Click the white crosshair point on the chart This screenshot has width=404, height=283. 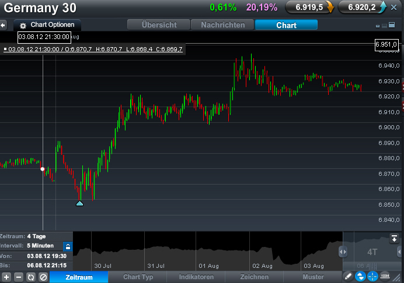(x=43, y=169)
